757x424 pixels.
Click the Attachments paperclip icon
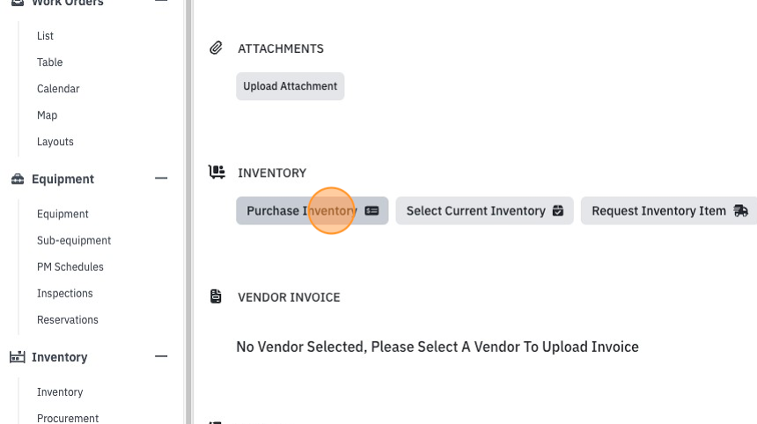click(216, 48)
